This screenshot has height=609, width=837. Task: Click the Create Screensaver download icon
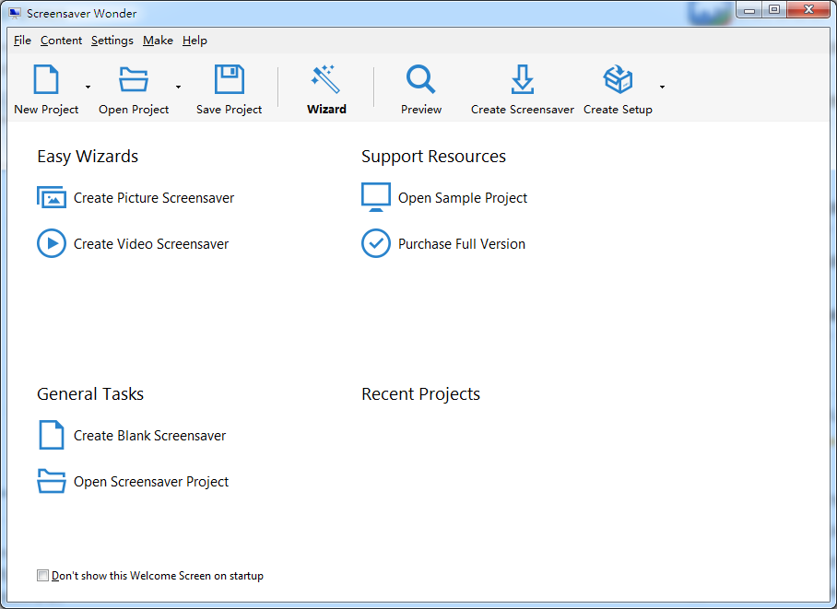point(522,79)
